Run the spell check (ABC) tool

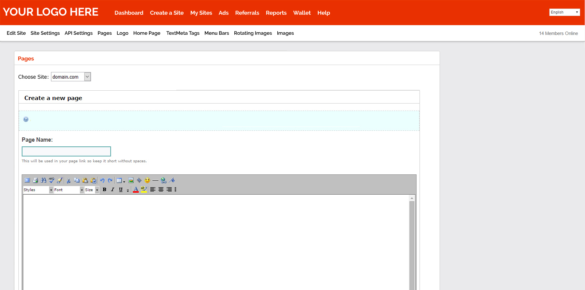[x=51, y=180]
